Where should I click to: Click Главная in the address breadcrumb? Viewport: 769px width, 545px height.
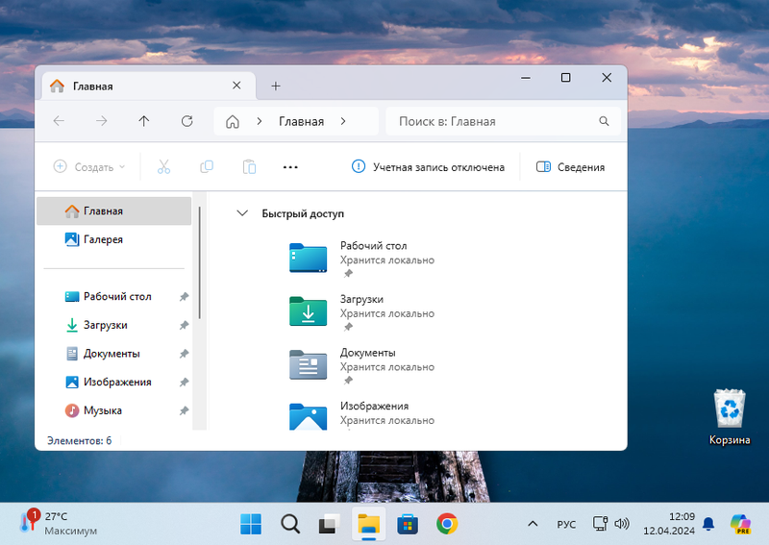[x=301, y=122]
